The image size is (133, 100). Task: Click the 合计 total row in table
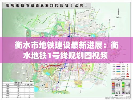18,97
